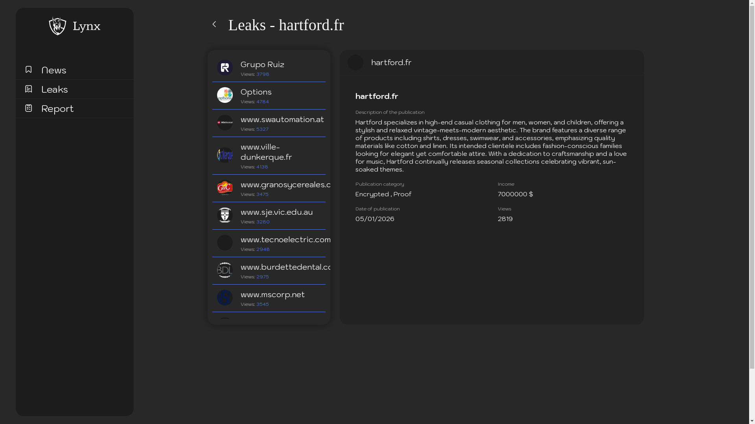The image size is (755, 424).
Task: Open the Leaks menu item
Action: coord(55,90)
